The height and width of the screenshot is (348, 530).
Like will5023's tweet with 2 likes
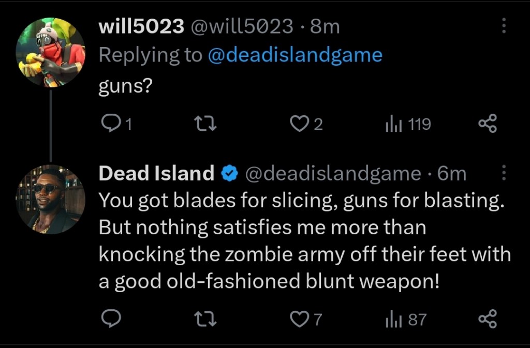pyautogui.click(x=299, y=124)
